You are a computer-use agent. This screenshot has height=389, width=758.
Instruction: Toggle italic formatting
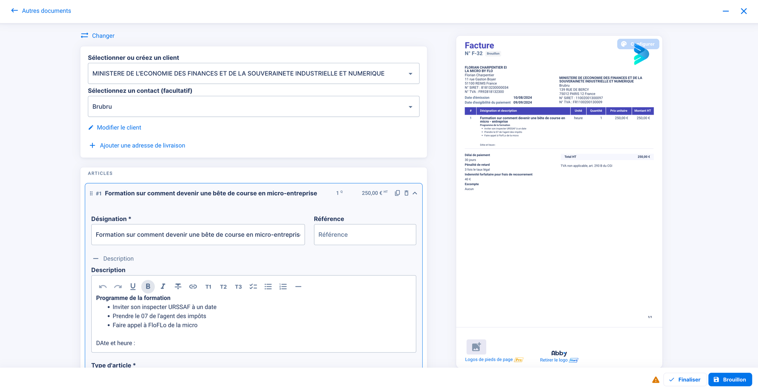pos(163,287)
